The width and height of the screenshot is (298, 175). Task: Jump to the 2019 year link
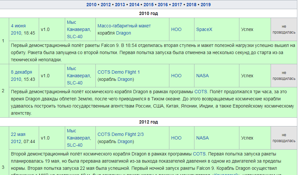coord(206,5)
